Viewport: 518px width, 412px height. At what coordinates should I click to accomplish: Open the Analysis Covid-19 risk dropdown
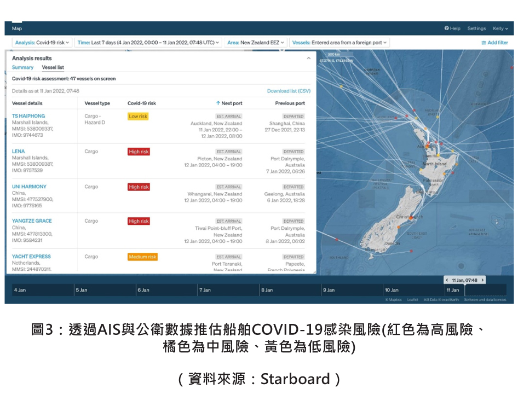coord(42,43)
